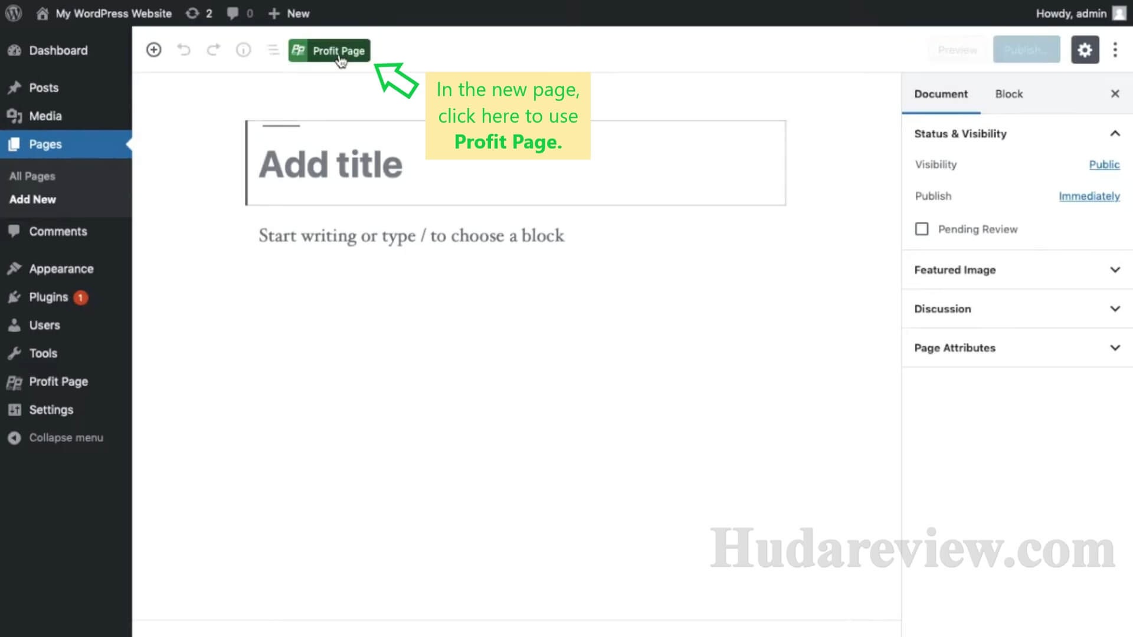Toggle the Document tab active

942,93
